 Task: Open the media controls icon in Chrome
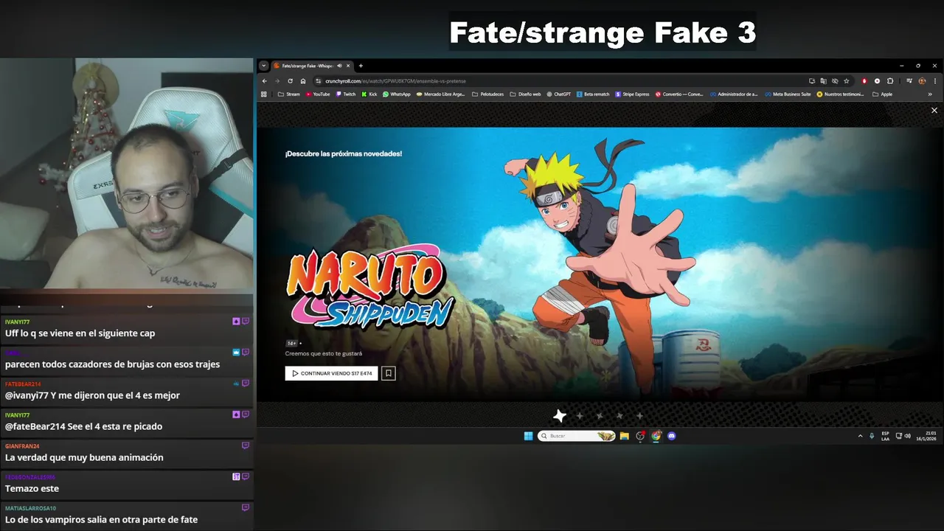click(910, 81)
